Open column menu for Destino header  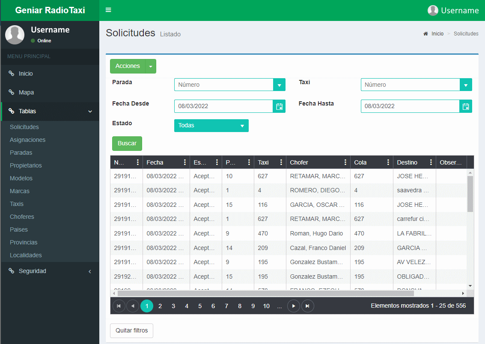(x=431, y=162)
